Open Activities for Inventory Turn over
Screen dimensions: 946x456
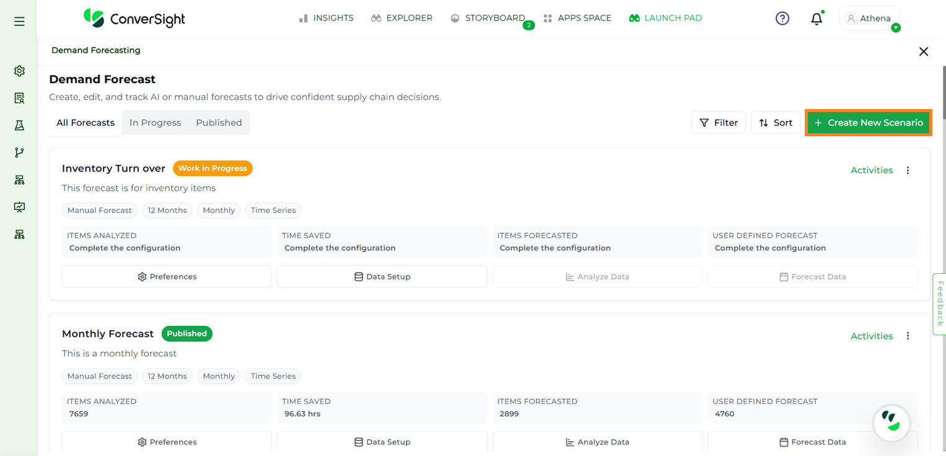(x=871, y=170)
